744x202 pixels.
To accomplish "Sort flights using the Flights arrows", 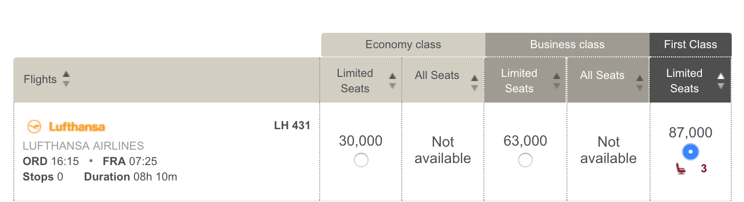I will (x=66, y=79).
